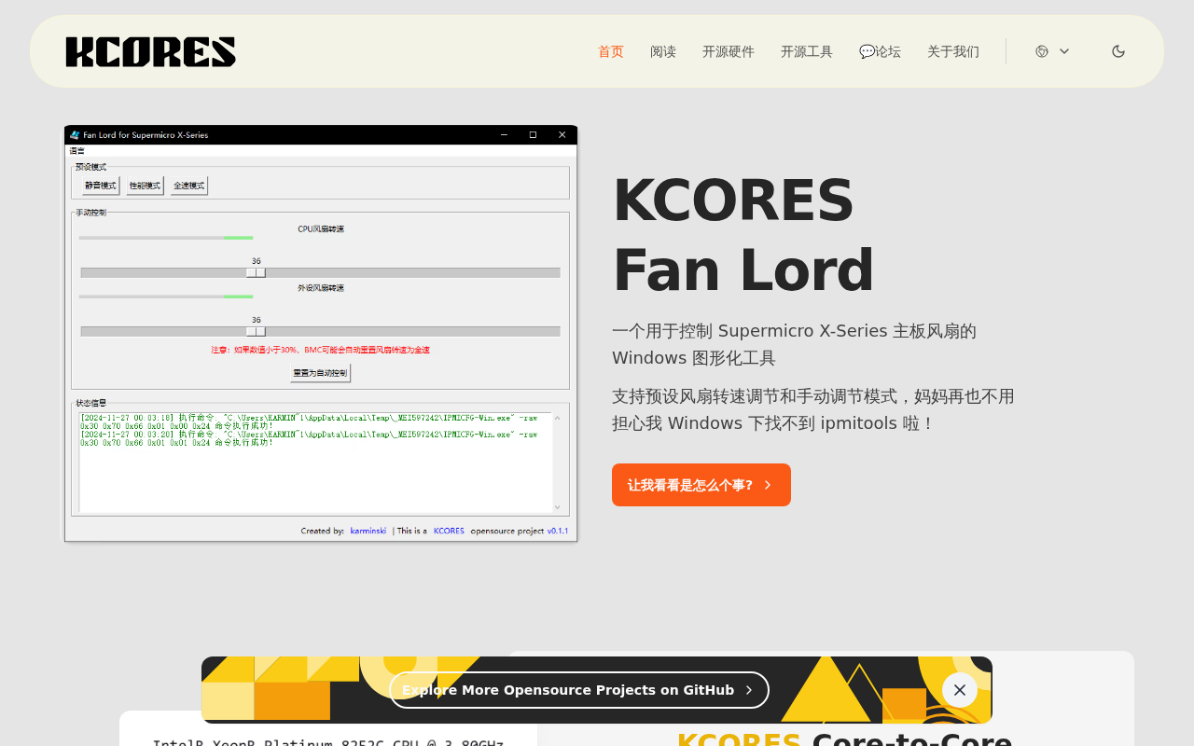Click the KCORES Fan Lord heading
This screenshot has width=1194, height=746.
point(743,235)
